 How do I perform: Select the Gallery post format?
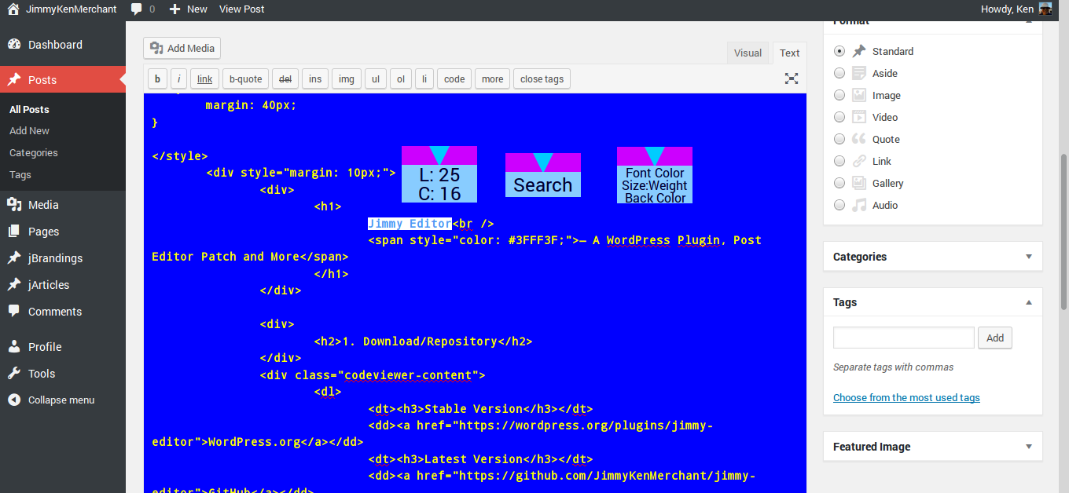coord(839,183)
